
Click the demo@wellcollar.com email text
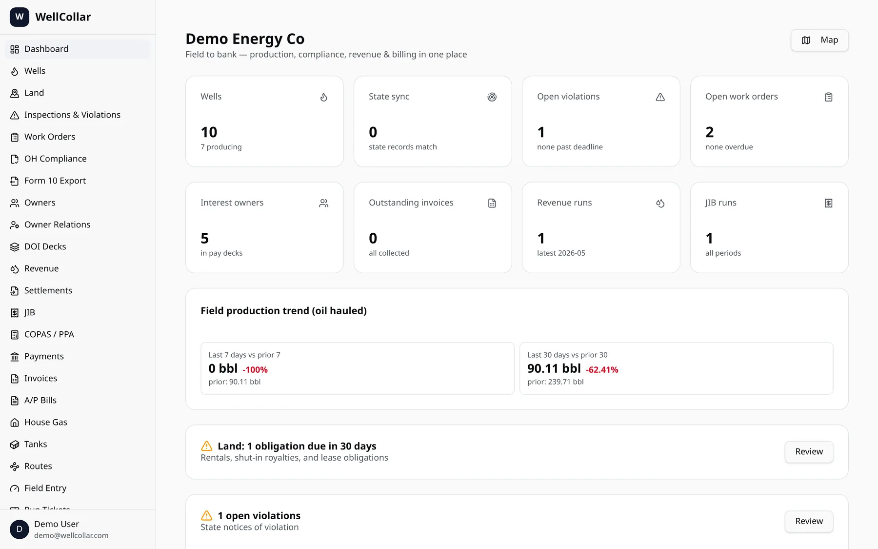71,535
